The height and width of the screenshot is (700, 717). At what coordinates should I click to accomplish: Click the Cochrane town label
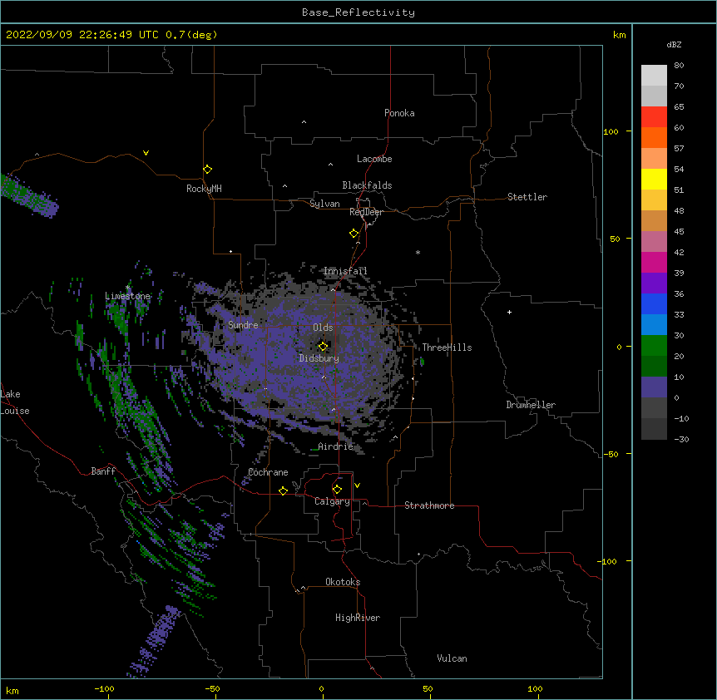[x=268, y=472]
